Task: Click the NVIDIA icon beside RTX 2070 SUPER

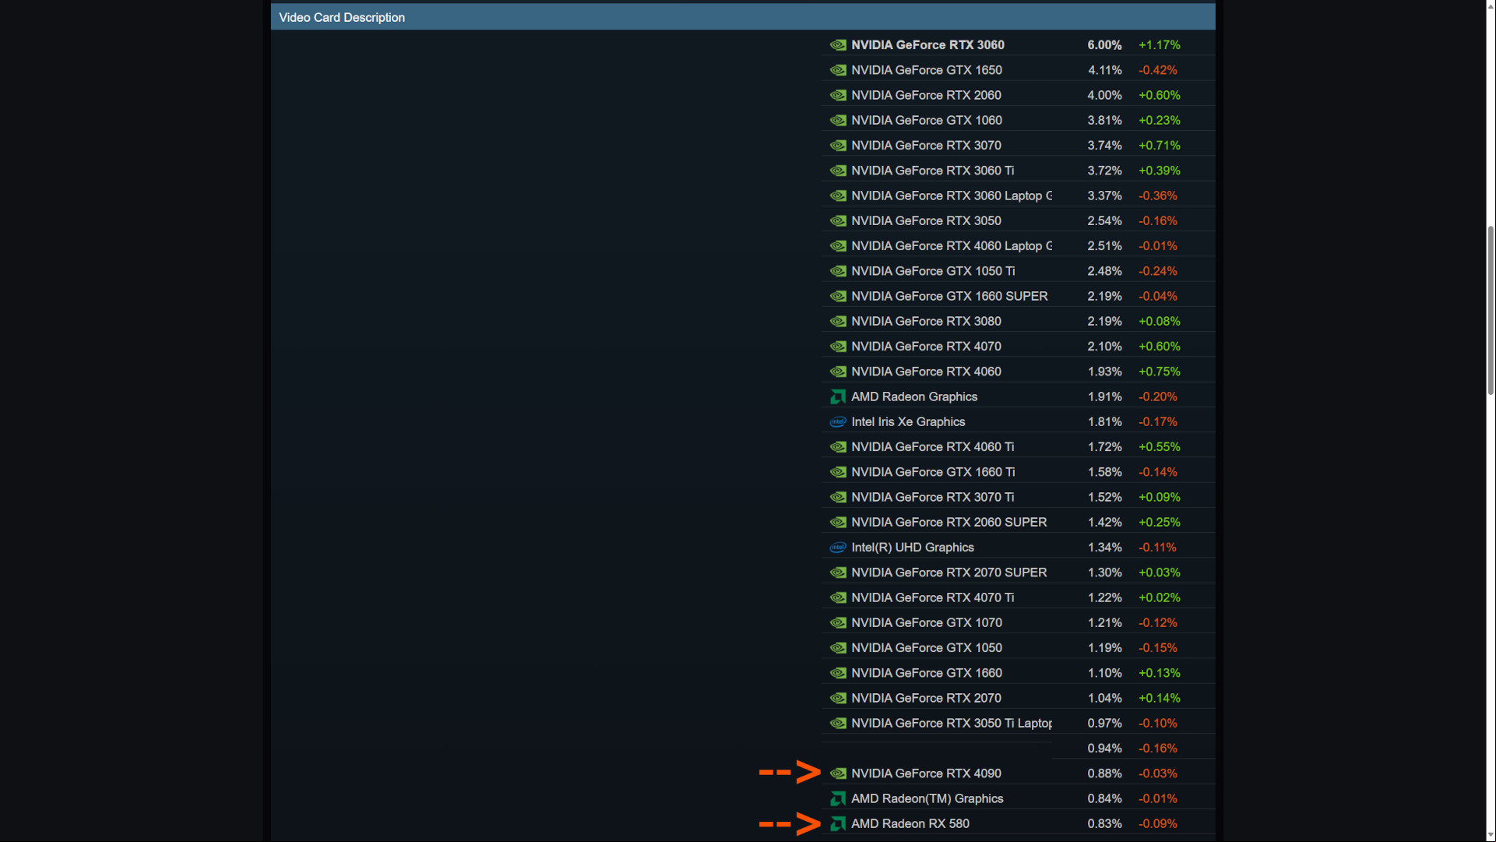Action: pos(838,572)
